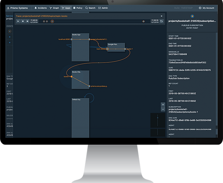Click the START TIME value
Image resolution: width=223 pixels, height=183 pixels.
coord(180,38)
